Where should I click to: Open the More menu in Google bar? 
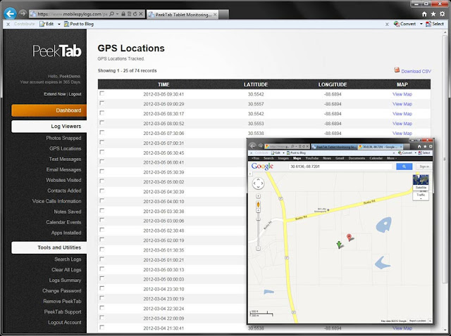click(392, 158)
